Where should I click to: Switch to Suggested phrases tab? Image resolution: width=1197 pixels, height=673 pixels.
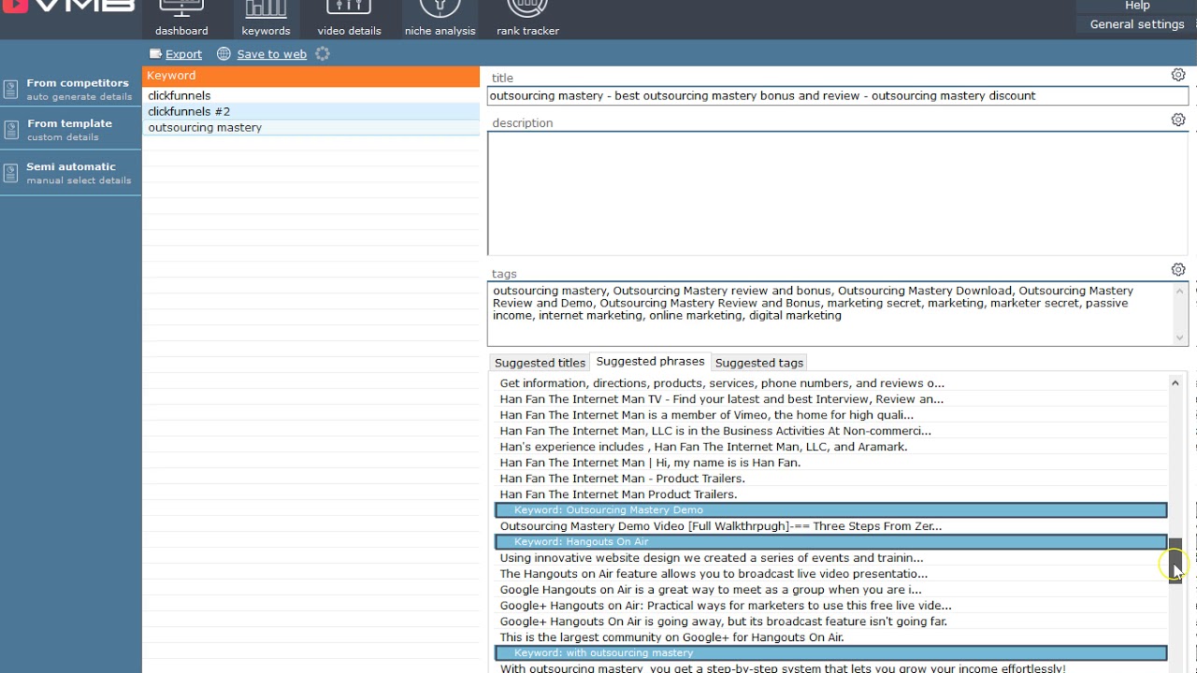tap(650, 362)
